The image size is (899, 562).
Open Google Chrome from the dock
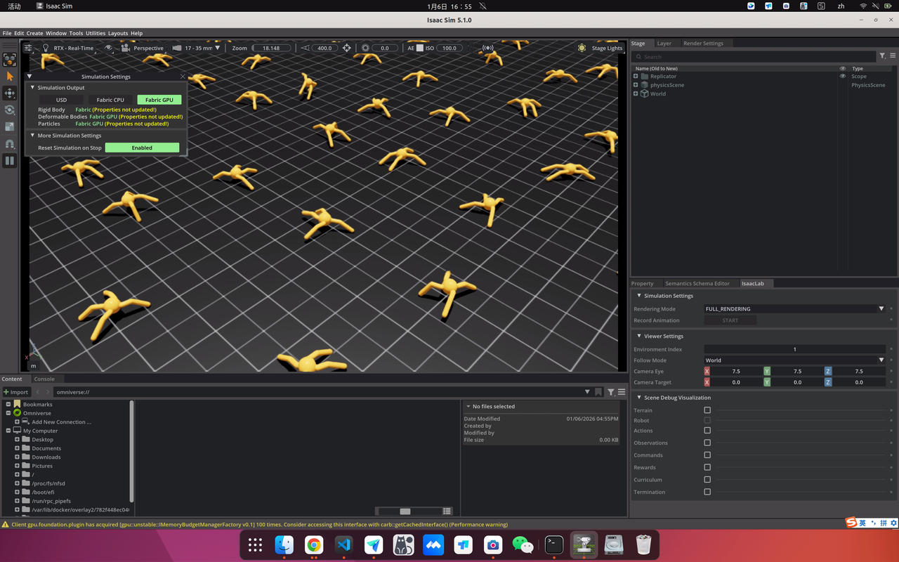pos(314,544)
